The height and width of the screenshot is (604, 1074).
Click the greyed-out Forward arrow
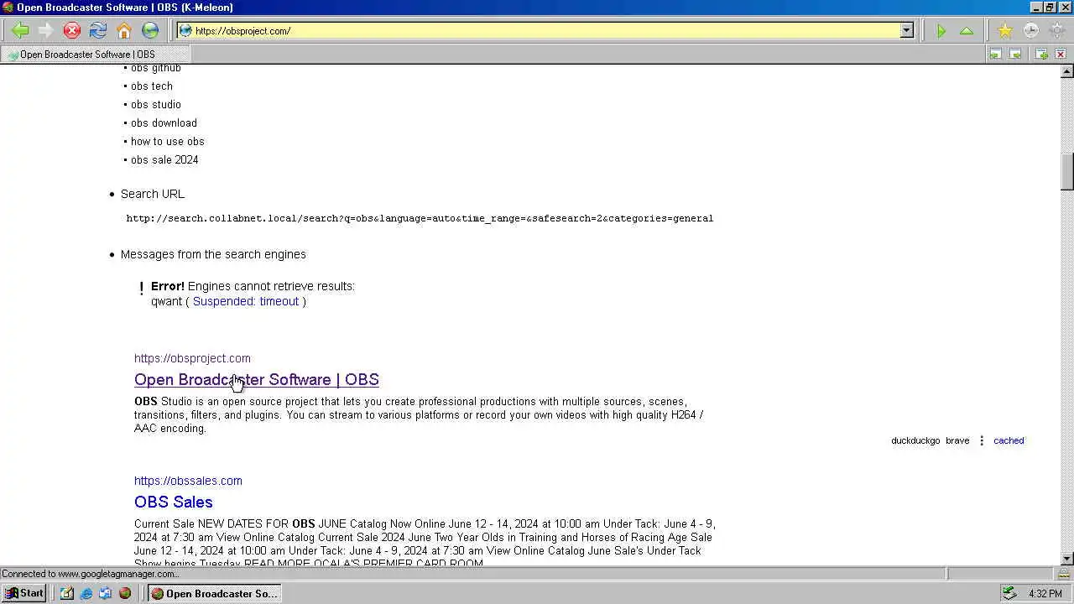(46, 31)
